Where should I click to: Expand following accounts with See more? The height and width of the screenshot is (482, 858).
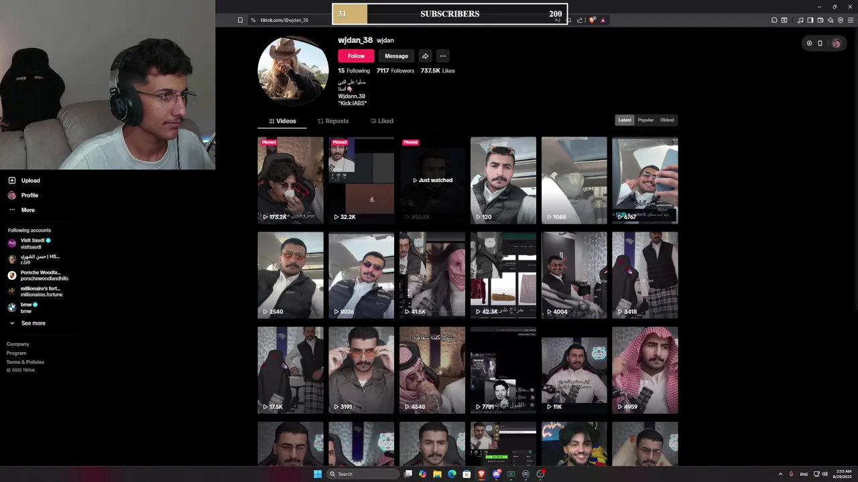click(x=27, y=323)
